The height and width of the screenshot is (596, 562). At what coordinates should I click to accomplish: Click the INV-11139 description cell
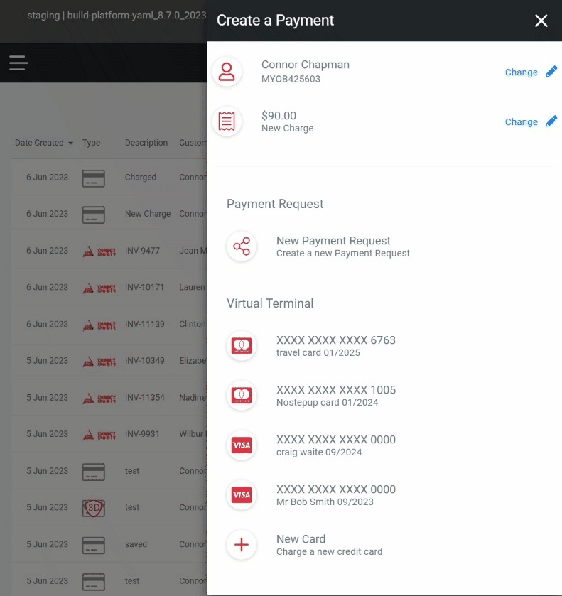point(144,324)
